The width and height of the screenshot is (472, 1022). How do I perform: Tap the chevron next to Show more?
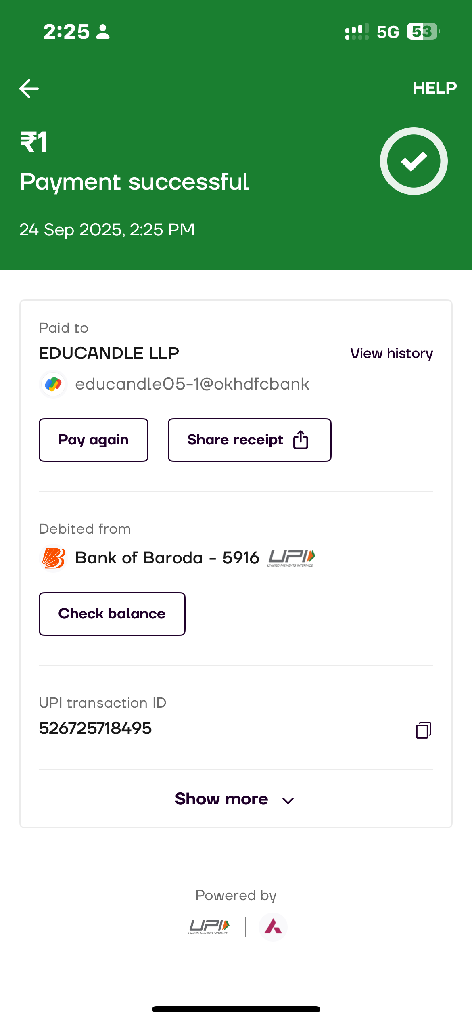click(288, 800)
